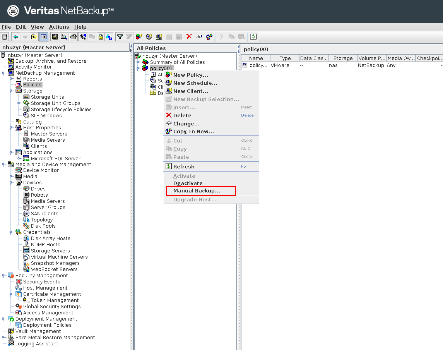Choose Refresh in the context menu
This screenshot has width=443, height=350.
(211, 166)
